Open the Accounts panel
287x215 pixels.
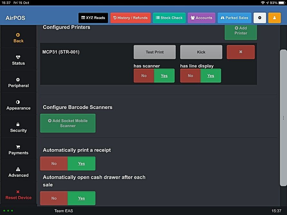coord(201,18)
